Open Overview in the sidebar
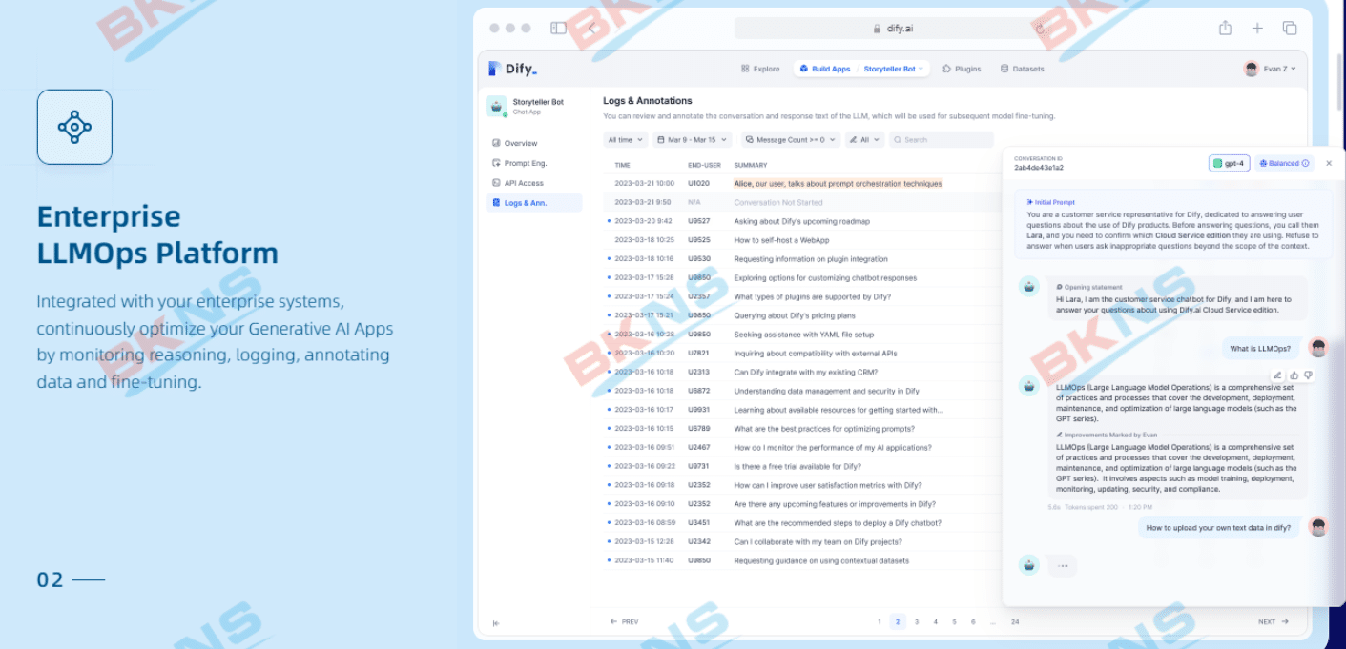 point(515,143)
